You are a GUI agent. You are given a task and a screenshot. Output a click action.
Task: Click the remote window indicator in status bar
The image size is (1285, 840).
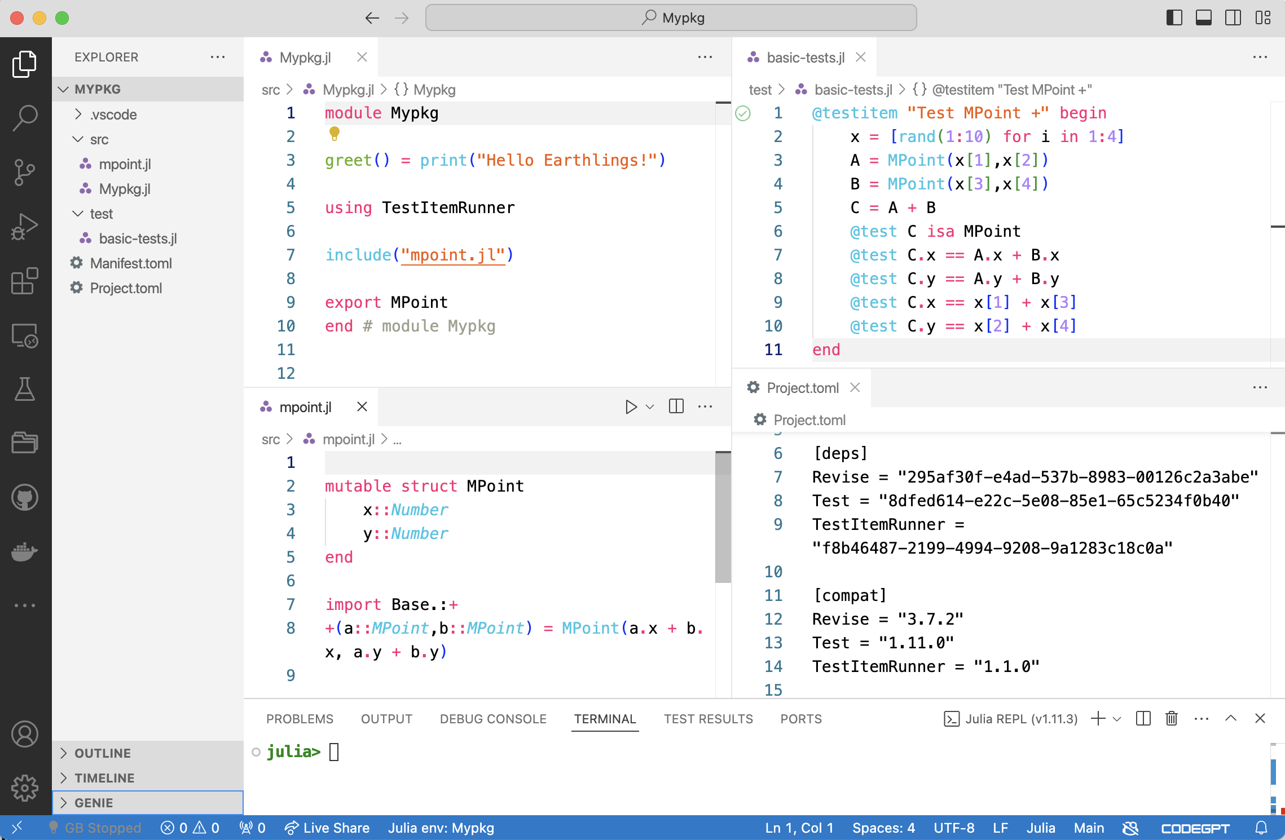(17, 828)
